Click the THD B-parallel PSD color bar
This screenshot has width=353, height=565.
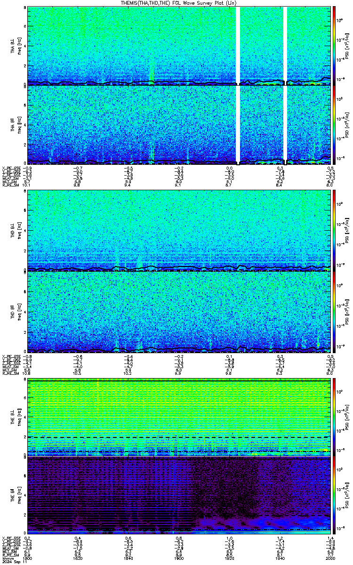[334, 312]
